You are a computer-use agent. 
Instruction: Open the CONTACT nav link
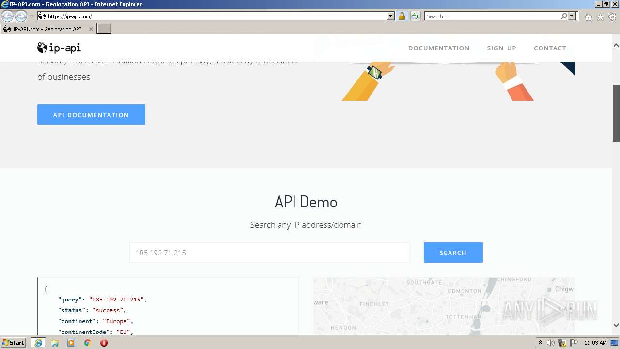coord(550,48)
